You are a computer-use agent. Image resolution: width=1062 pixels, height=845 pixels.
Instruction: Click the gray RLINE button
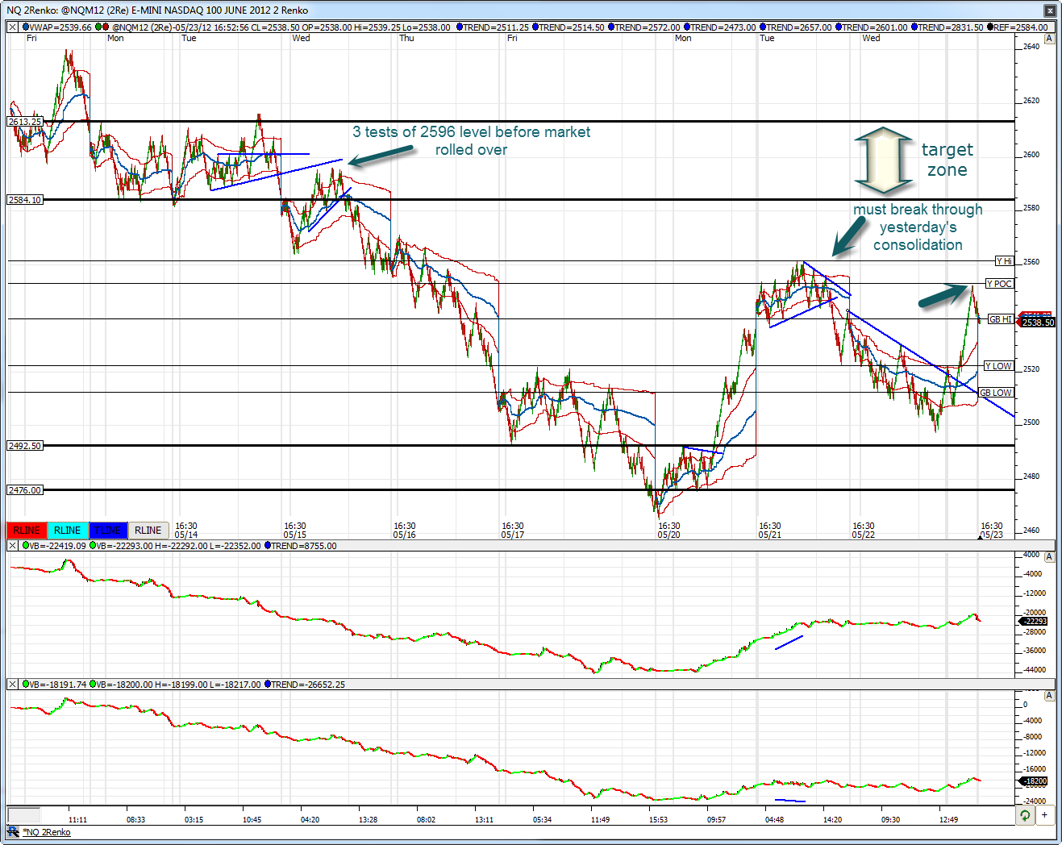148,531
